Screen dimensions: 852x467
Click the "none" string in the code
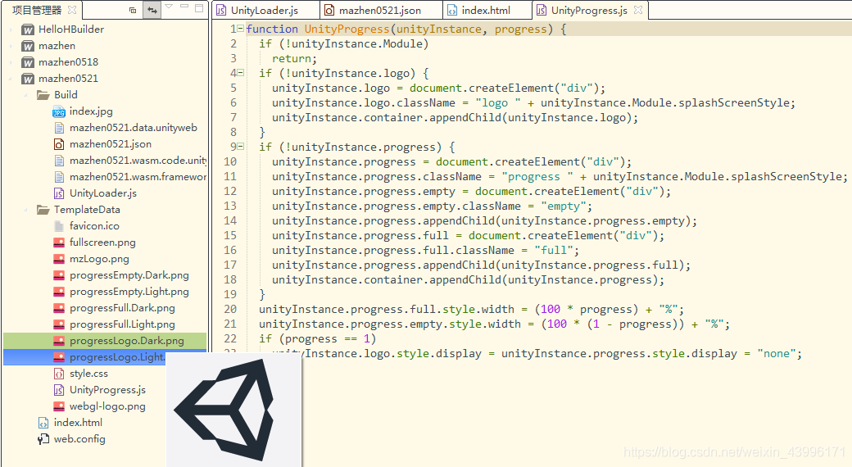pos(776,353)
